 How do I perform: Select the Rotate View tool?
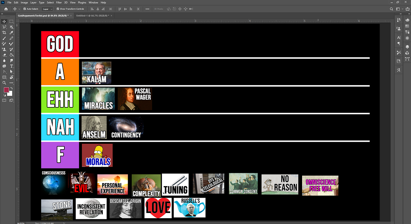pyautogui.click(x=12, y=77)
